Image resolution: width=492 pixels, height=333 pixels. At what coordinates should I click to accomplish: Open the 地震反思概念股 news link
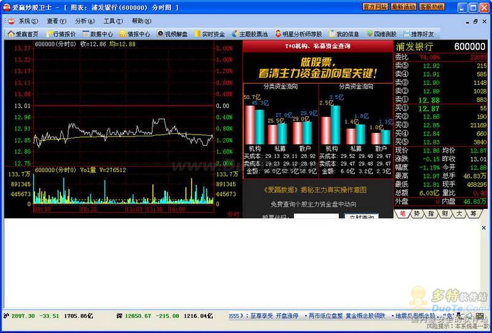pyautogui.click(x=415, y=316)
